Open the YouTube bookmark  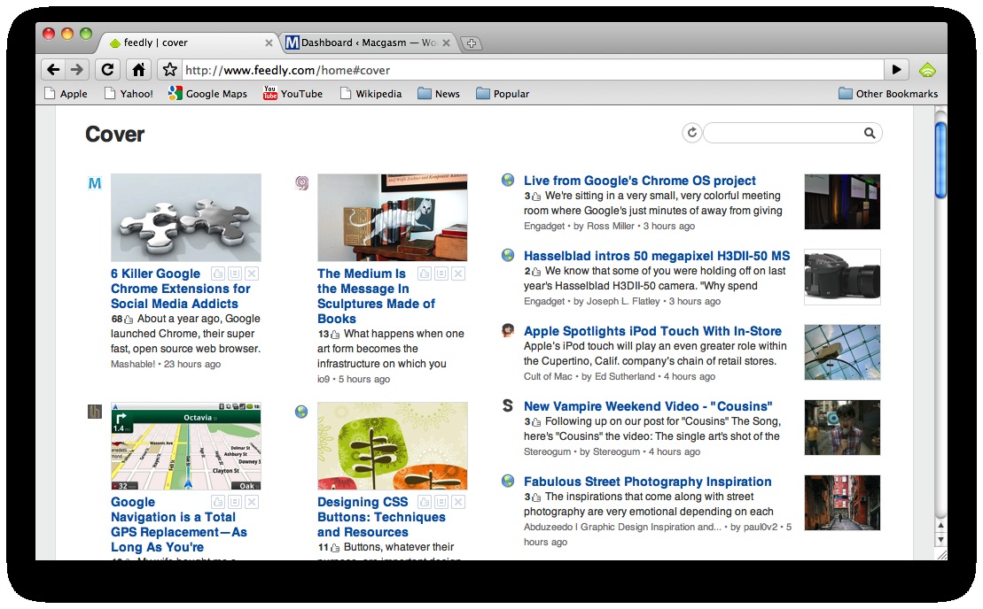click(293, 94)
